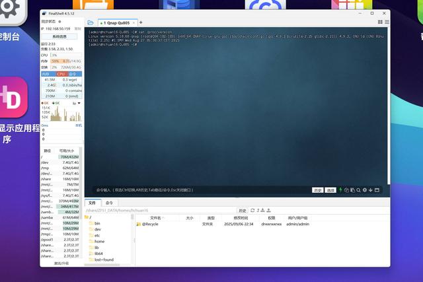Screen dimensions: 423x282
Task: Add a new session tab with plus
Action: 141,22
